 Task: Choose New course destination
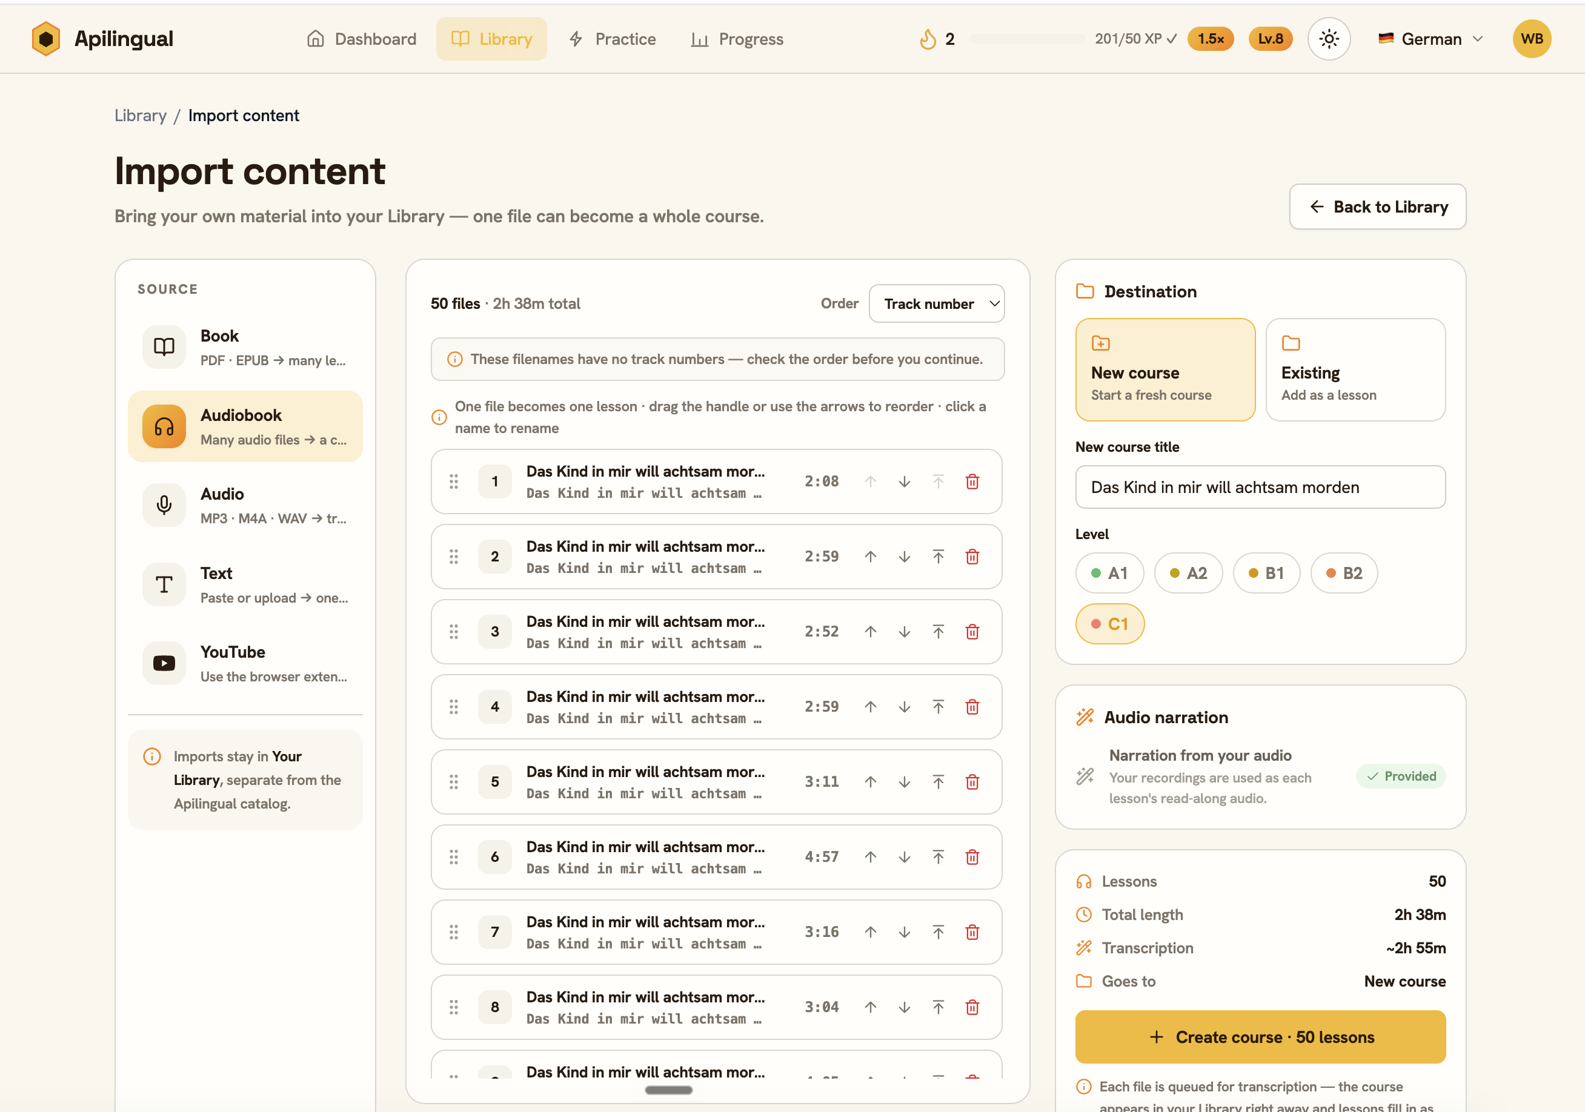[x=1165, y=369]
